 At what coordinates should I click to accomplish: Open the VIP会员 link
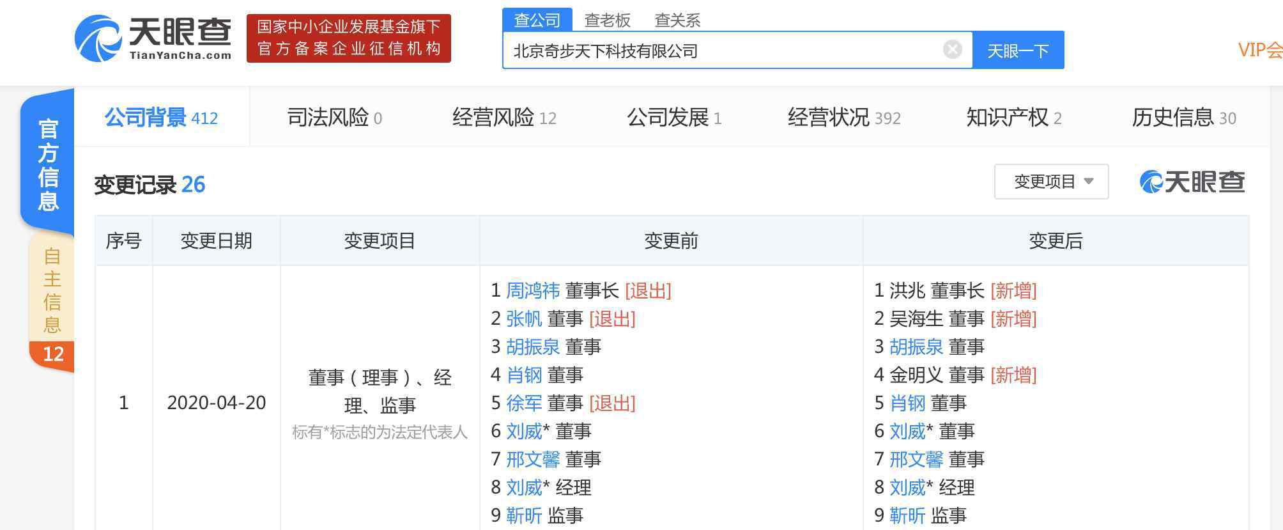point(1260,50)
